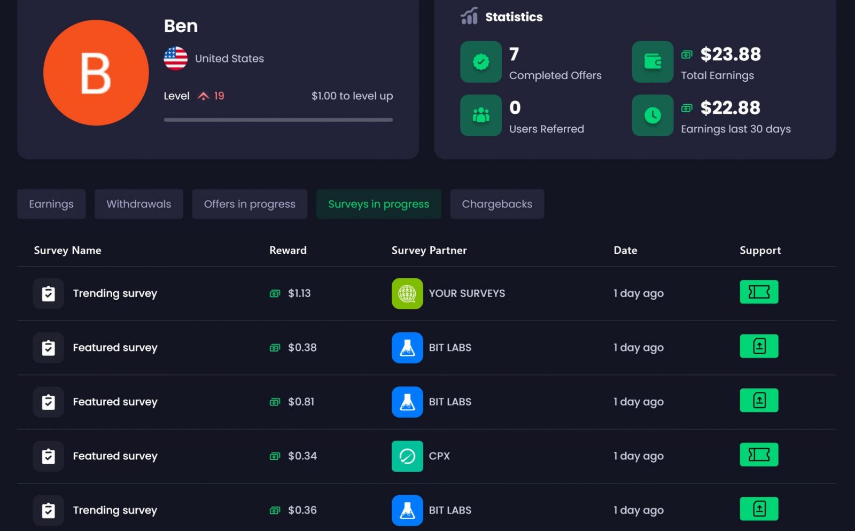Click support upload button for $0.36 survey
This screenshot has height=531, width=855.
(x=759, y=509)
